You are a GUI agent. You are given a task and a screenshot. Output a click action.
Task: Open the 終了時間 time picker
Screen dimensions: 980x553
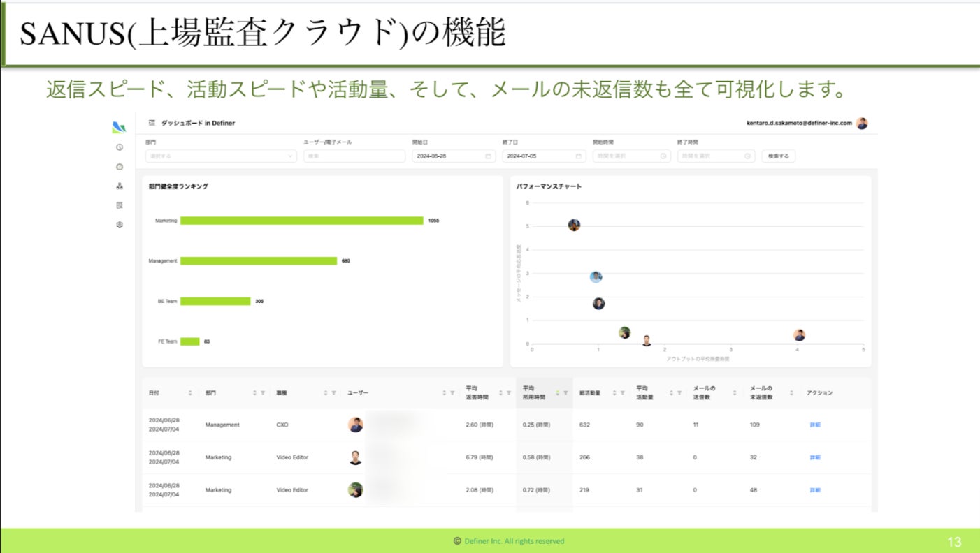[716, 156]
